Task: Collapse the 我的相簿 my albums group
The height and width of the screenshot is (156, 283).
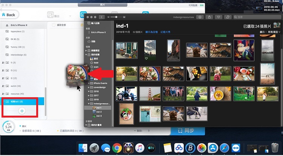Action: click(86, 55)
